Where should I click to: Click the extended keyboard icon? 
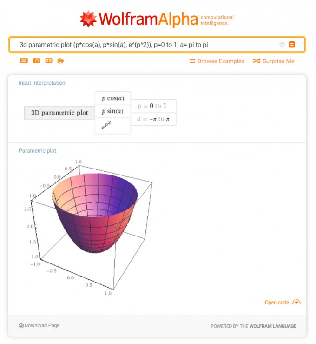[24, 61]
